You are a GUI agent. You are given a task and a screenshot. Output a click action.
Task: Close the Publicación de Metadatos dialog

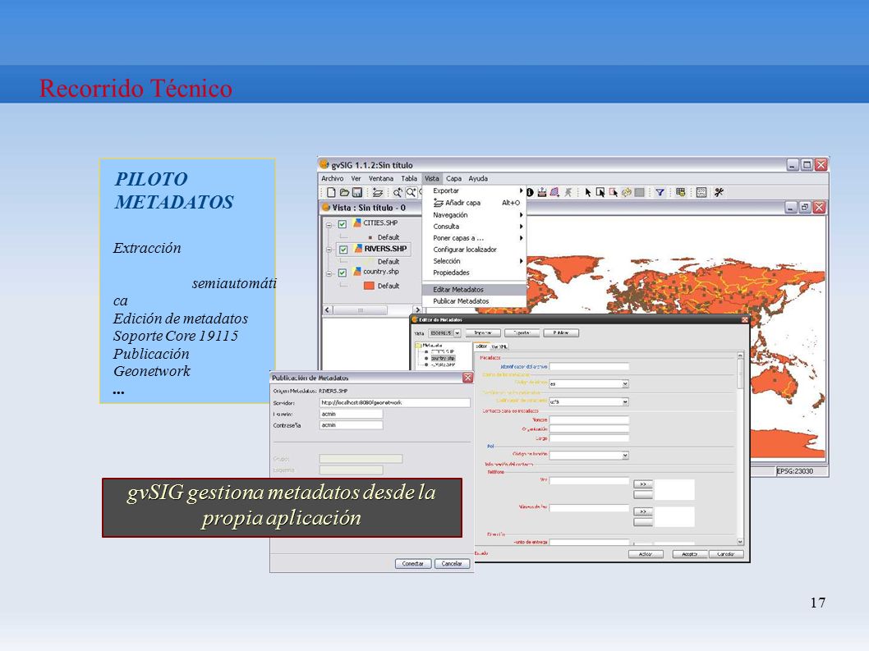point(467,378)
